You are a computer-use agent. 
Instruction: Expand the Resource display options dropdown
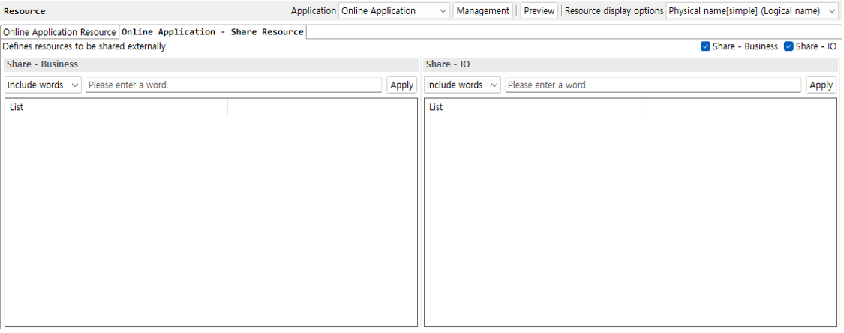(752, 11)
